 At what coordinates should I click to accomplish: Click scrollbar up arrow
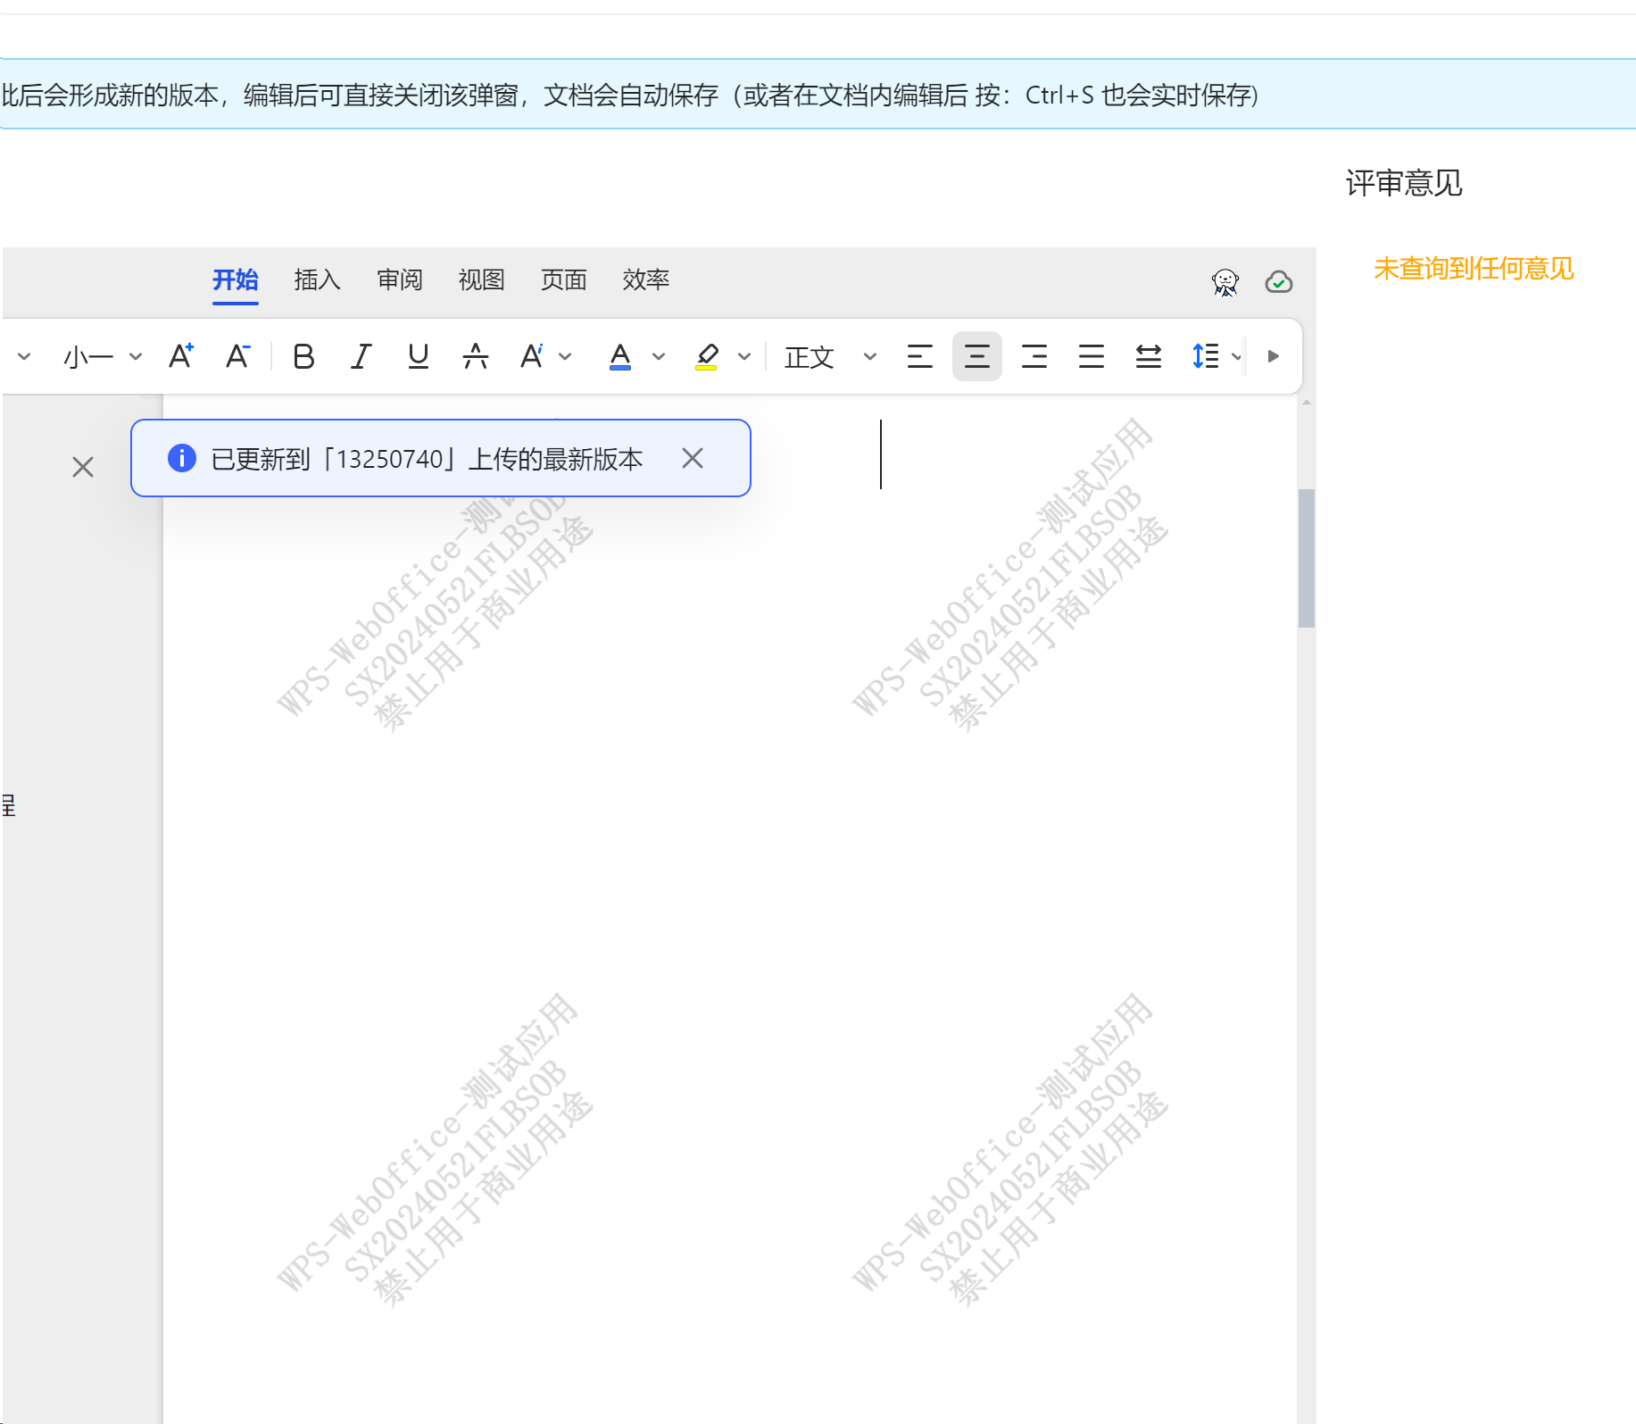pyautogui.click(x=1307, y=404)
